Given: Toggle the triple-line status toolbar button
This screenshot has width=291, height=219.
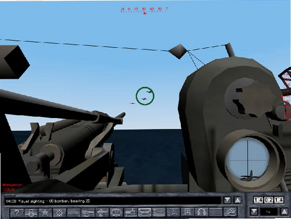Looking at the screenshot, I should [159, 213].
